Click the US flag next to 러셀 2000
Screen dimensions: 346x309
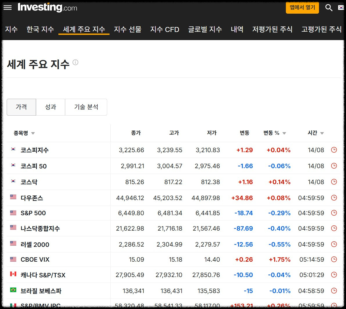tap(13, 243)
